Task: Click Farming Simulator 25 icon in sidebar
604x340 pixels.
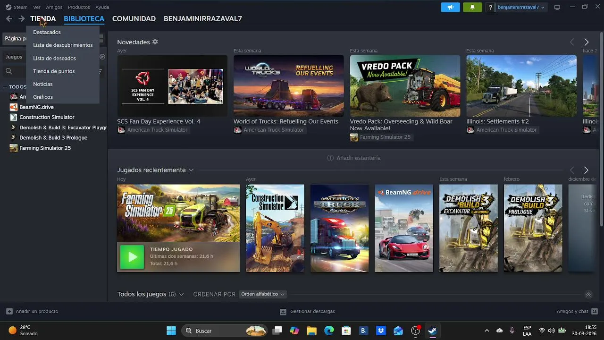Action: tap(14, 148)
